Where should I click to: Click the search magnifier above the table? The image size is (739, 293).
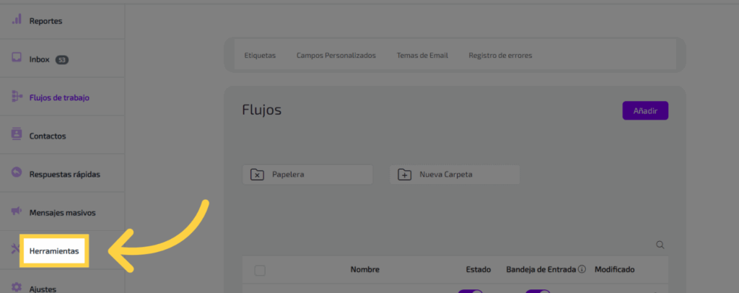(x=660, y=245)
